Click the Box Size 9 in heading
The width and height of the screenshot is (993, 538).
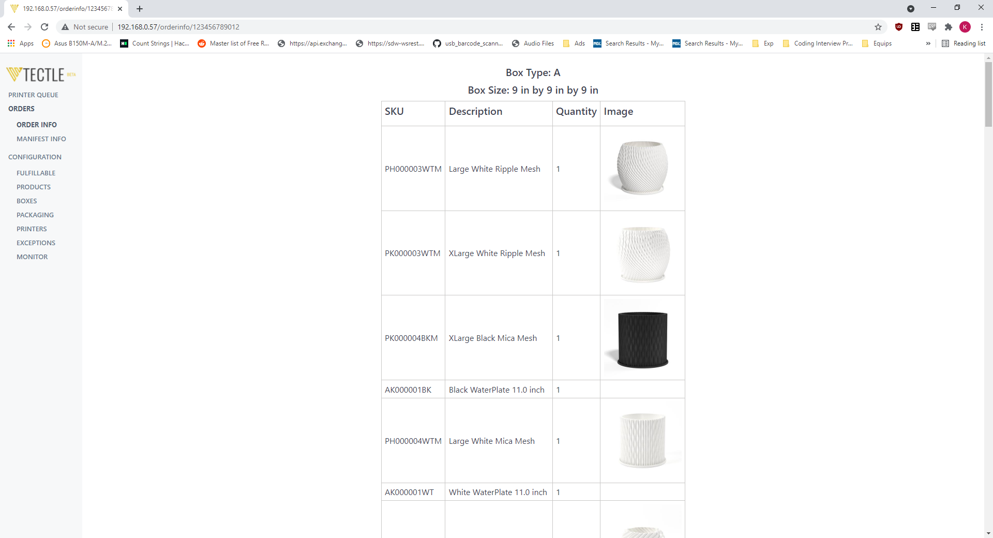pyautogui.click(x=533, y=91)
